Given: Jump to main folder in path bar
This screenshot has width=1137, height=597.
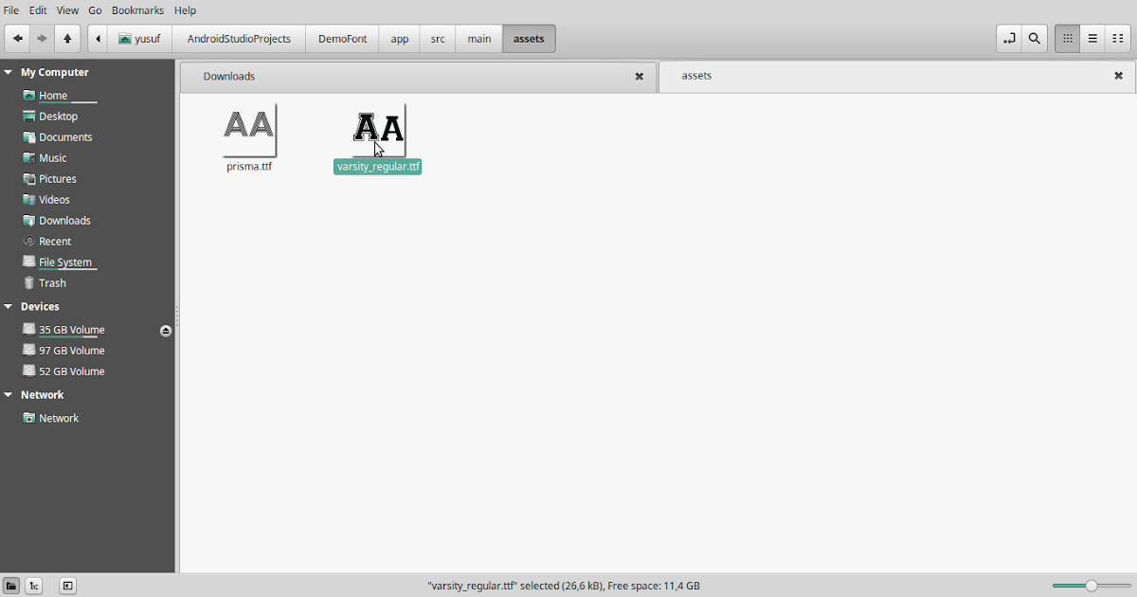Looking at the screenshot, I should click(479, 39).
